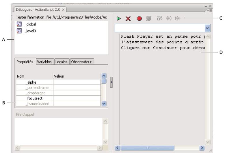The height and width of the screenshot is (153, 225).
Task: Click the value cell of _focusrect
Action: pyautogui.click(x=77, y=98)
